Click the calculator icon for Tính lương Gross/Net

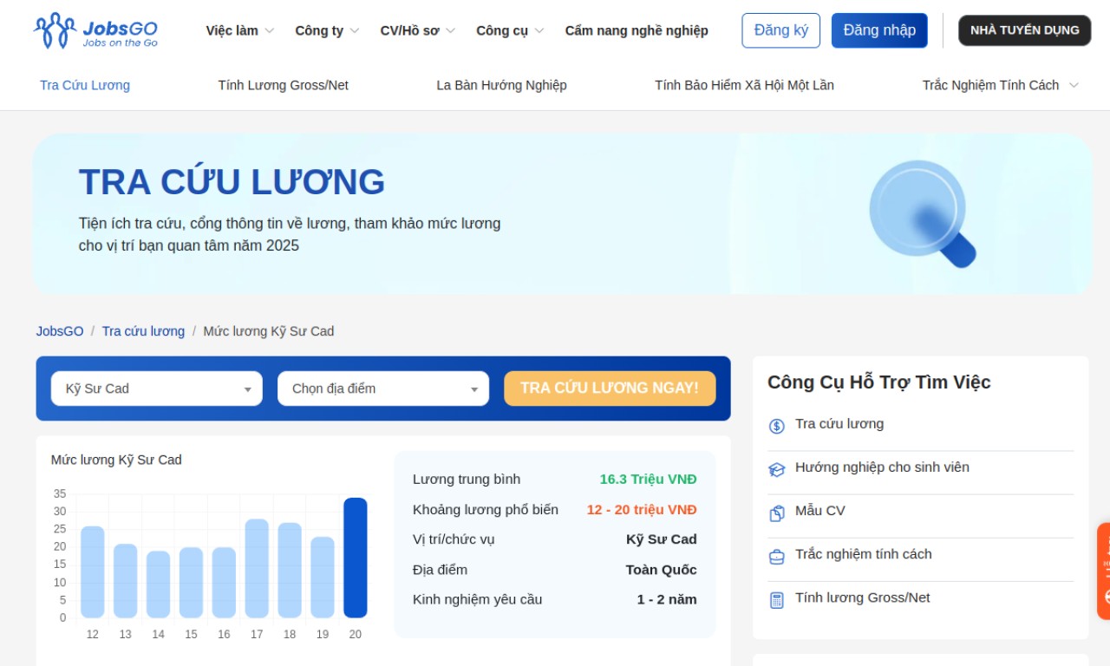(776, 599)
